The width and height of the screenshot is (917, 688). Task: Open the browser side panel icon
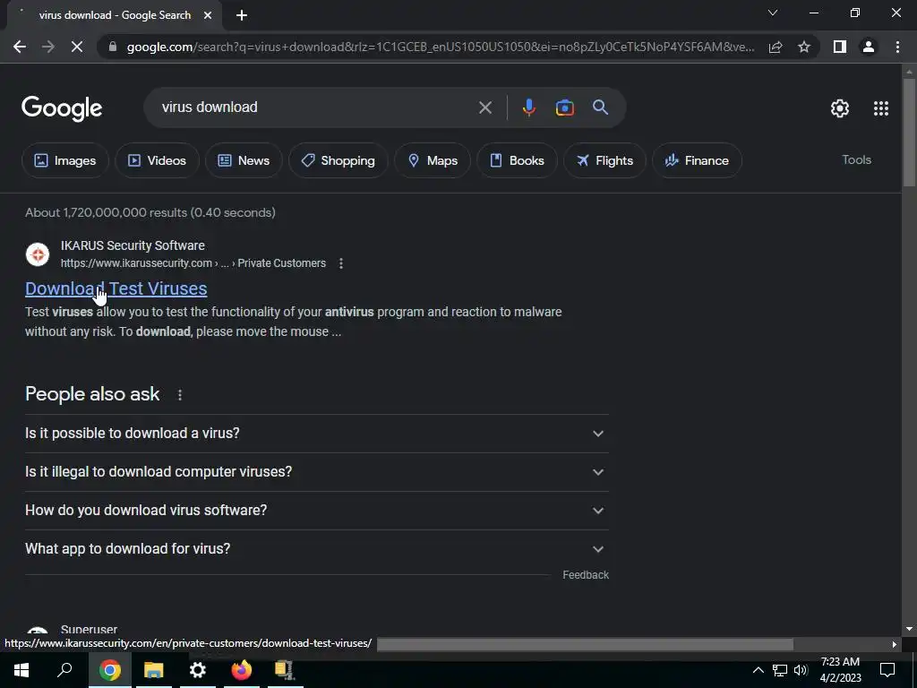pos(840,47)
